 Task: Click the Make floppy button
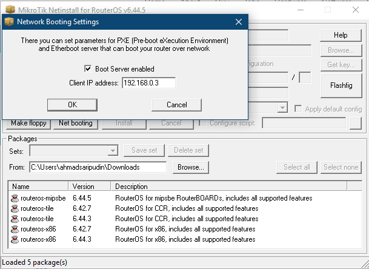point(28,123)
